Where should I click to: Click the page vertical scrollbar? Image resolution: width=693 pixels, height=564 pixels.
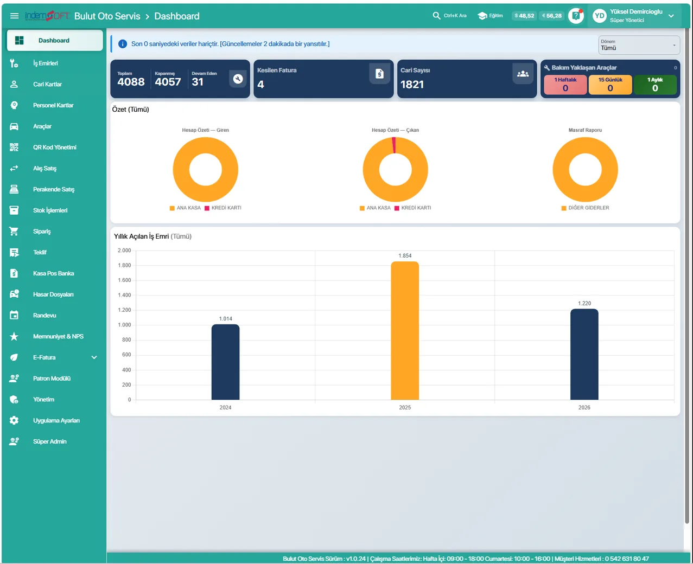[688, 277]
